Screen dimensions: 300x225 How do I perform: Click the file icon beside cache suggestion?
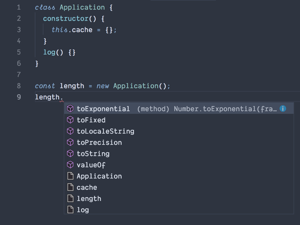[70, 187]
